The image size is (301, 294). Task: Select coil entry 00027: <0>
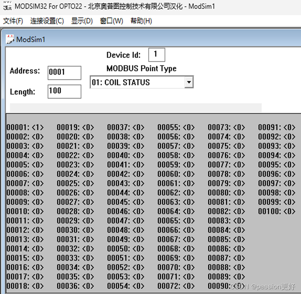point(76,202)
